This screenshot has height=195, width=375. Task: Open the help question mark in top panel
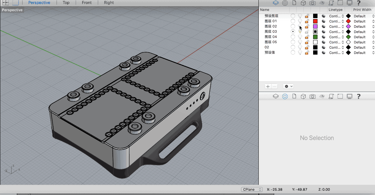pyautogui.click(x=358, y=3)
